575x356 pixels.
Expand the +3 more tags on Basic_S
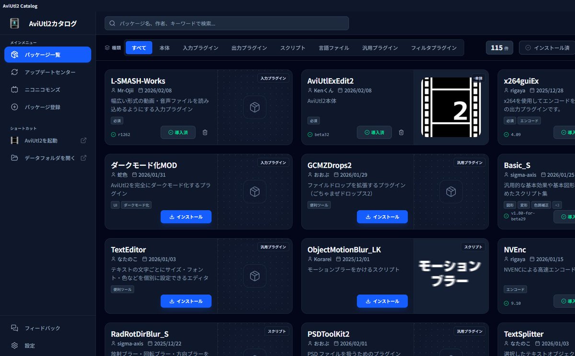tap(557, 205)
